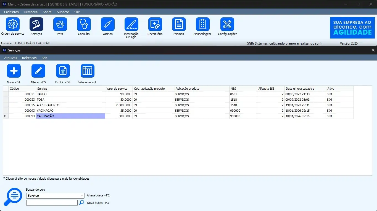This screenshot has height=211, width=377.
Task: Open the Configurações tools icon
Action: point(227,24)
